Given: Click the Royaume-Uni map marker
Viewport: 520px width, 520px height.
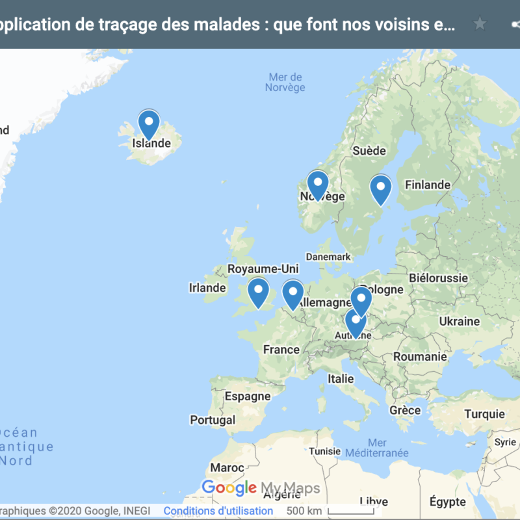Looking at the screenshot, I should tap(258, 291).
